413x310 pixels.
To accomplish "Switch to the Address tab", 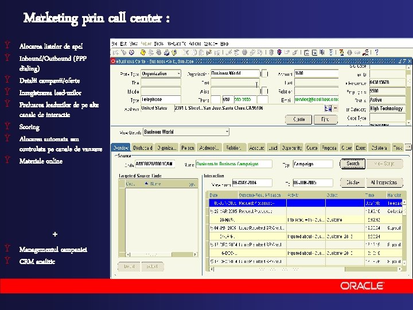I will pyautogui.click(x=209, y=148).
